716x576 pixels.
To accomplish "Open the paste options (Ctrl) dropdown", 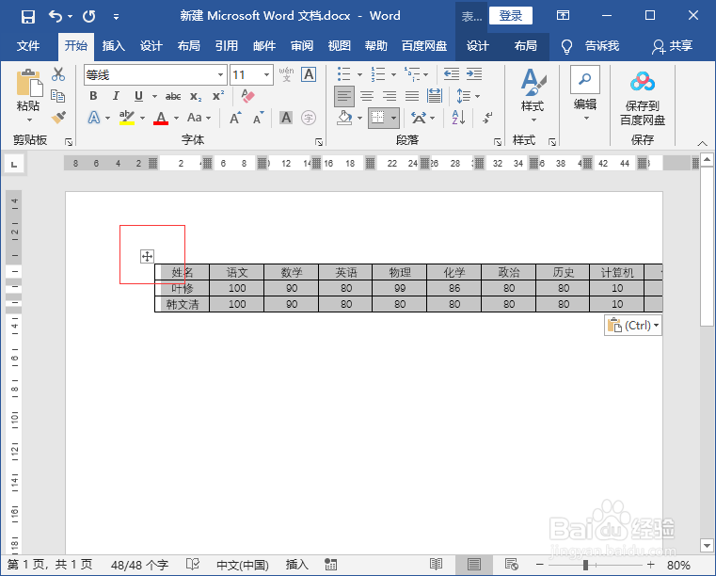I will (633, 326).
